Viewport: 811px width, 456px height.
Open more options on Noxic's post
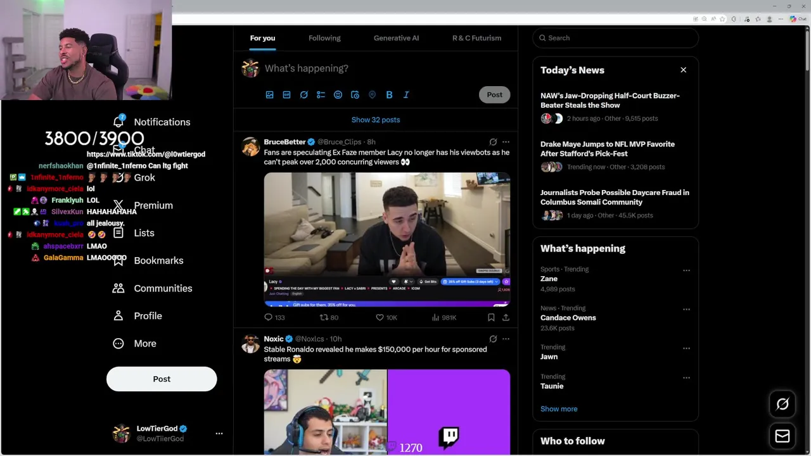coord(506,339)
